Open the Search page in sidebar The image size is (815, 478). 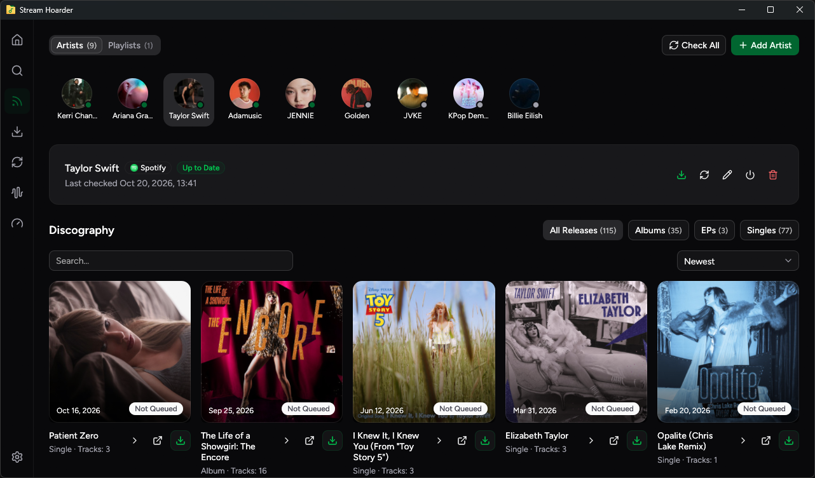[x=17, y=71]
